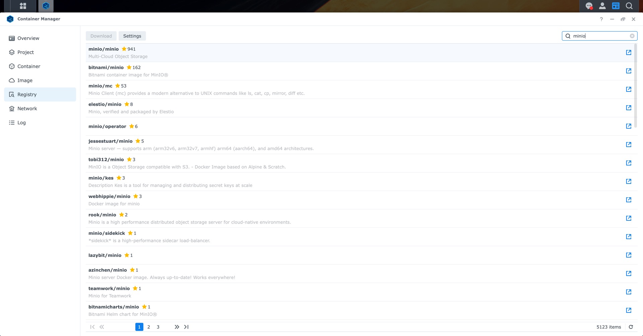Go to the Overview section

coord(40,38)
